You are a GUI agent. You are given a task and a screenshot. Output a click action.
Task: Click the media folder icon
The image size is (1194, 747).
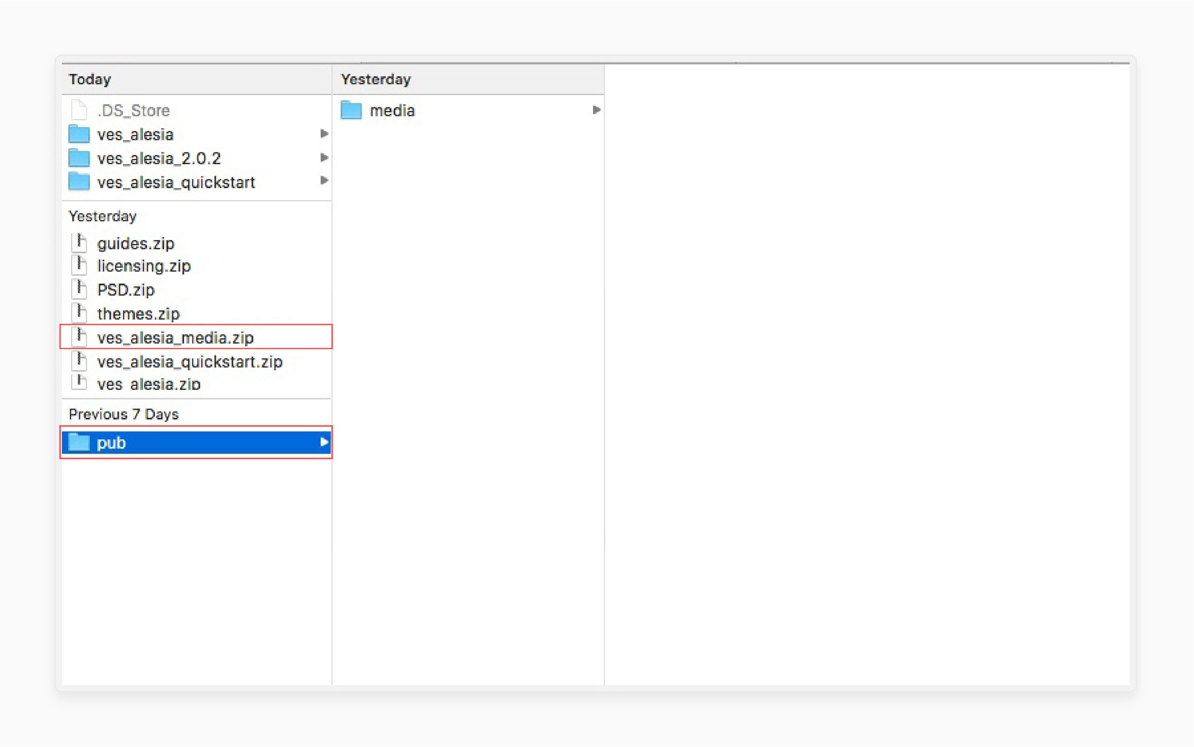(x=351, y=110)
